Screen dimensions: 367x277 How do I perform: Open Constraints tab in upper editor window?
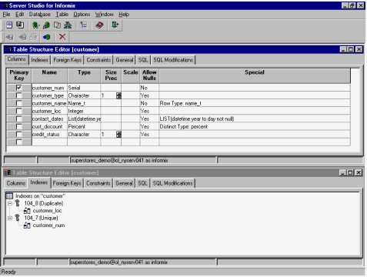(98, 60)
